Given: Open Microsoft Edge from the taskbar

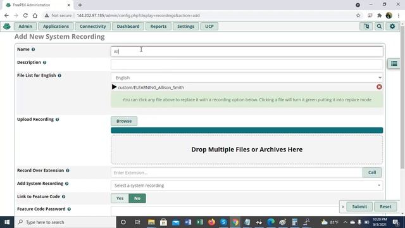Looking at the screenshot, I should tap(271, 222).
